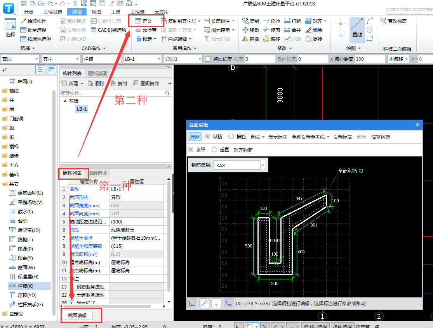Image resolution: width=433 pixels, height=328 pixels.
Task: Select the 镜像 mirror tool
Action: coord(250,39)
